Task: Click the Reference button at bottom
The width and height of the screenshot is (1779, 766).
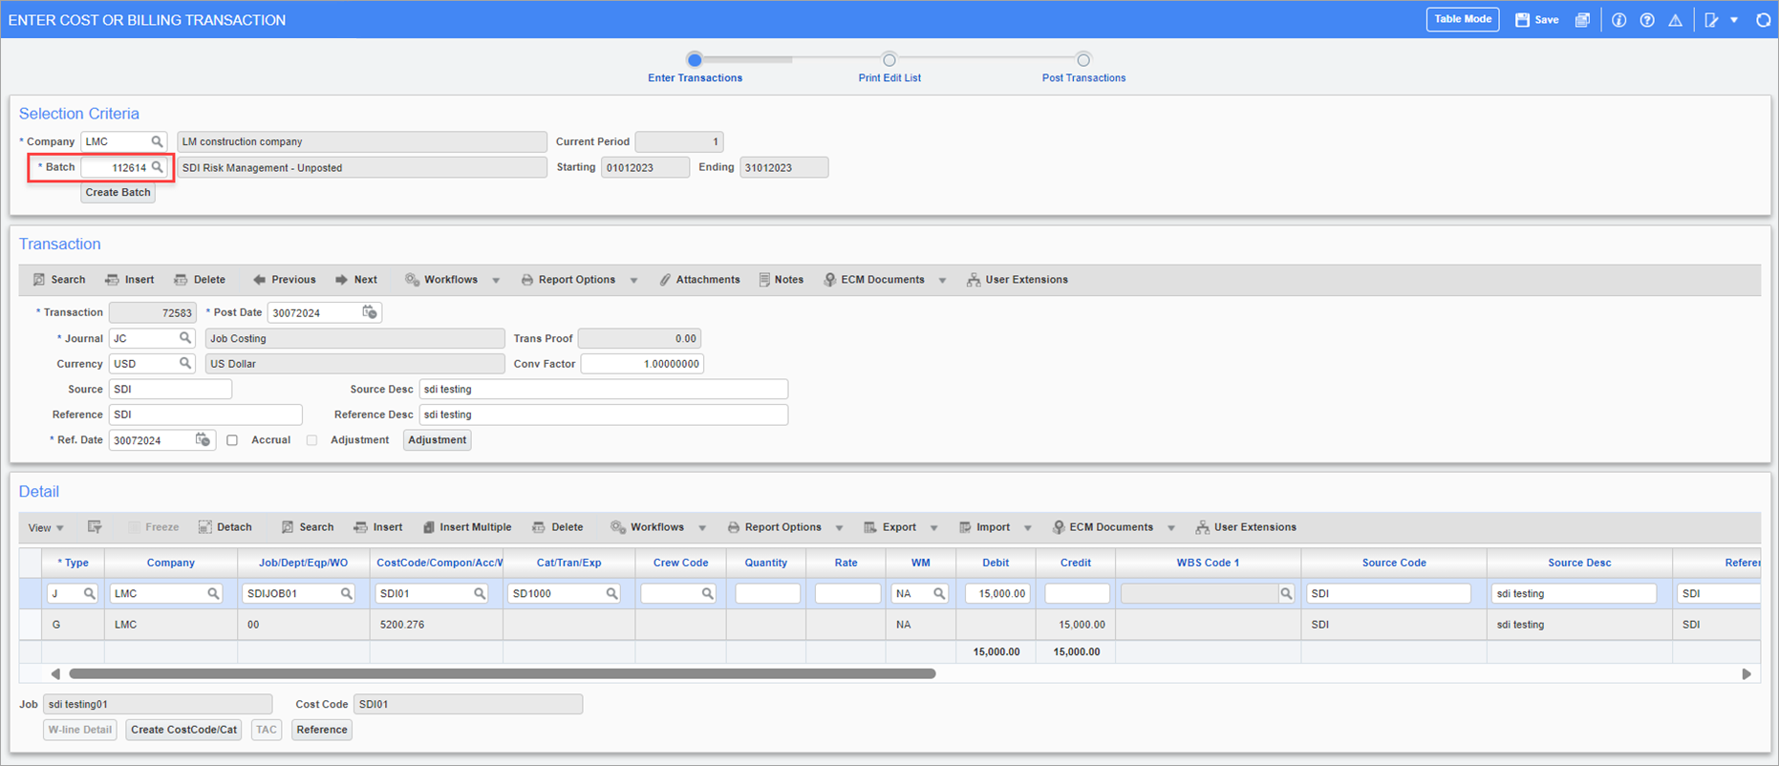Action: tap(322, 730)
